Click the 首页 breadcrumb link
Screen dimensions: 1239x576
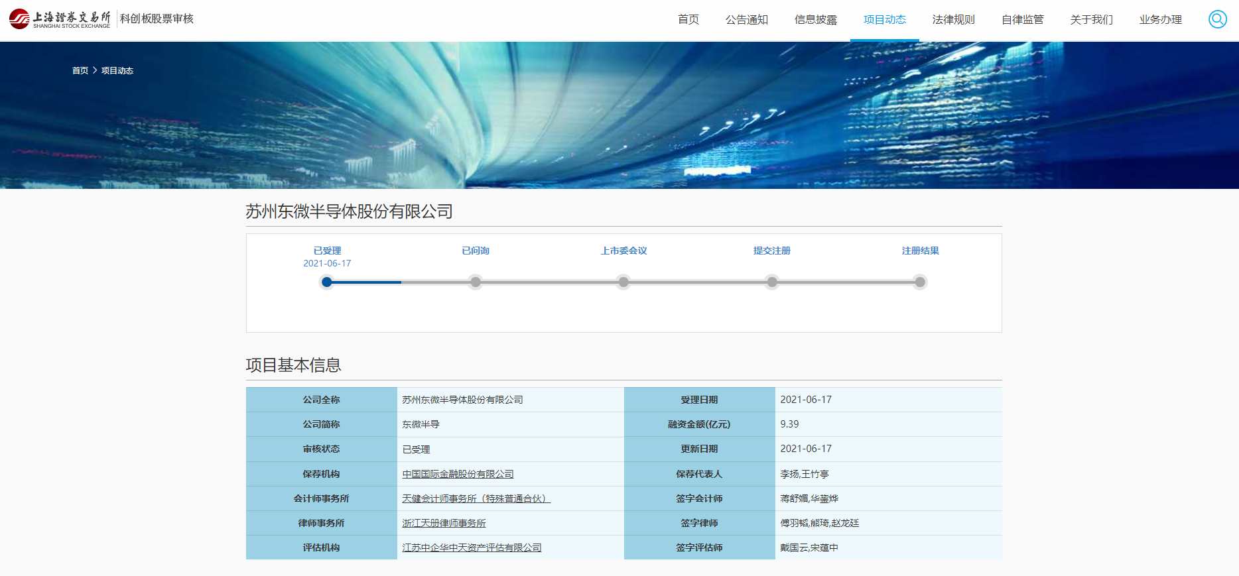(80, 70)
